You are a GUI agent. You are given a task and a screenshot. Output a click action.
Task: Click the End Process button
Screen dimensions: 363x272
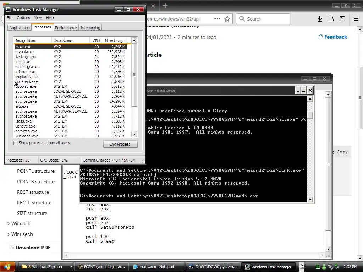coord(120,144)
